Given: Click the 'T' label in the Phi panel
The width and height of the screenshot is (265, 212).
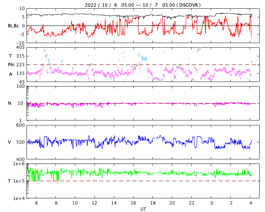Looking at the screenshot, I should point(10,56).
